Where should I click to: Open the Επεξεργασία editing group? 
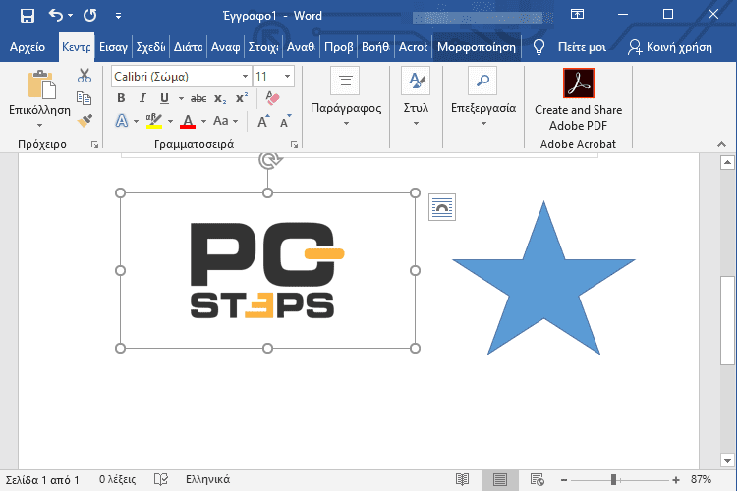tap(483, 97)
